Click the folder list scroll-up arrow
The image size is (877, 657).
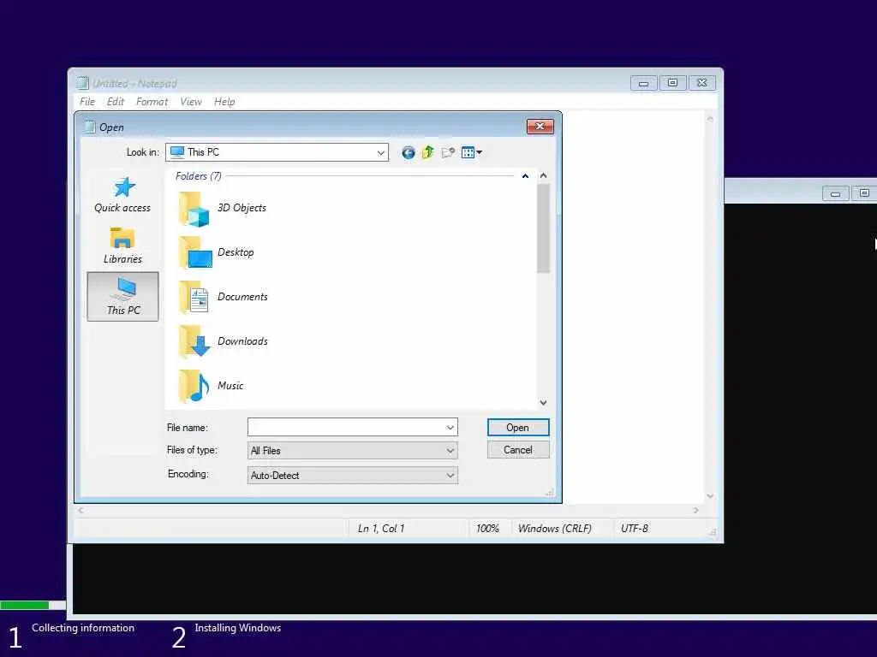(543, 175)
